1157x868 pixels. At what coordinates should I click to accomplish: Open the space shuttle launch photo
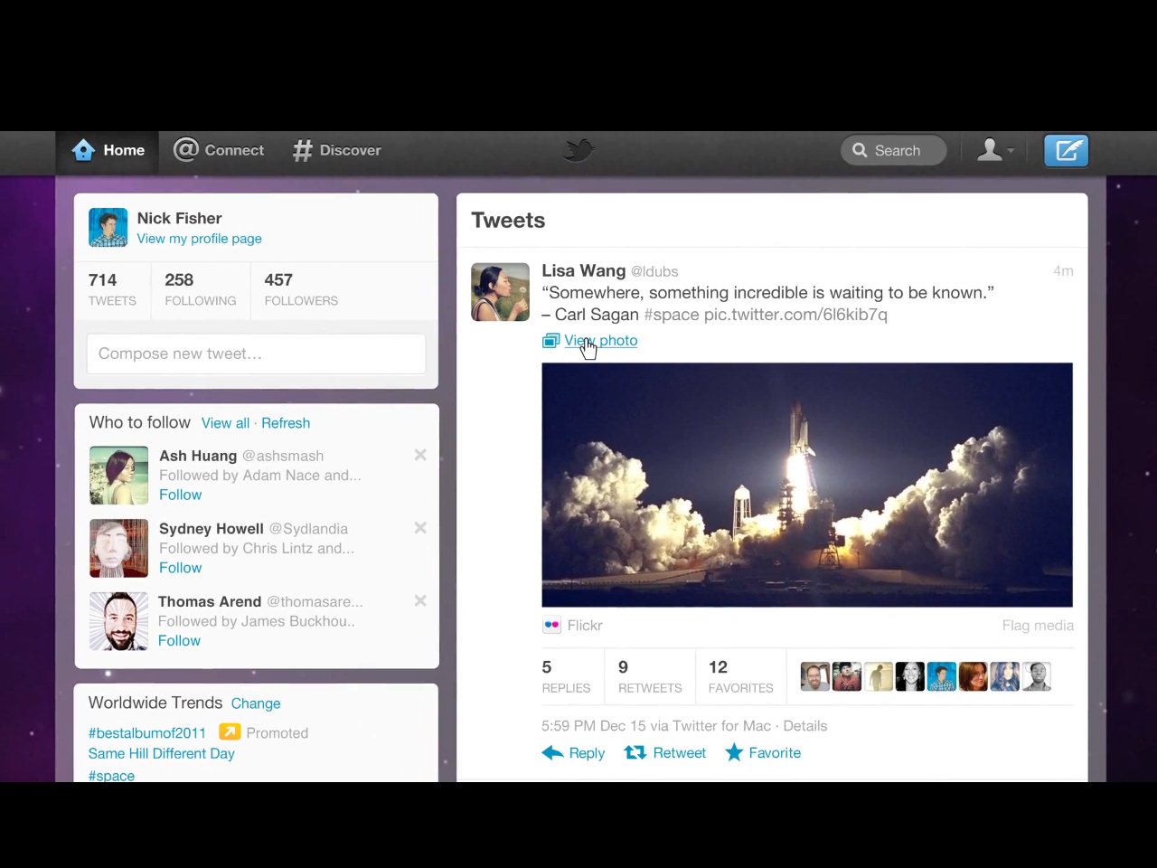pos(806,485)
